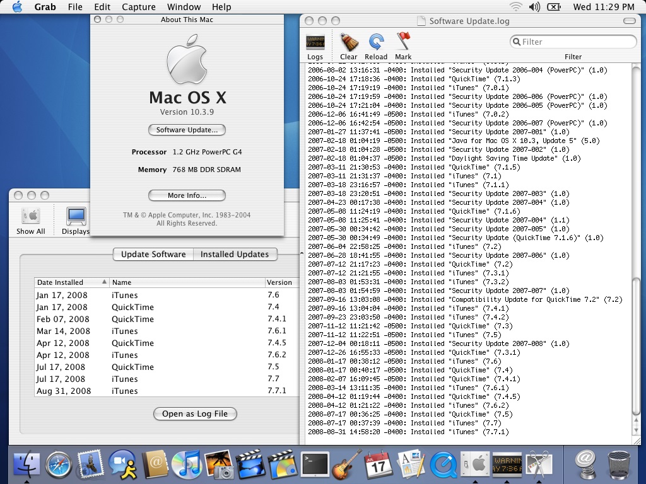
Task: Open Finder from the Dock
Action: click(26, 464)
